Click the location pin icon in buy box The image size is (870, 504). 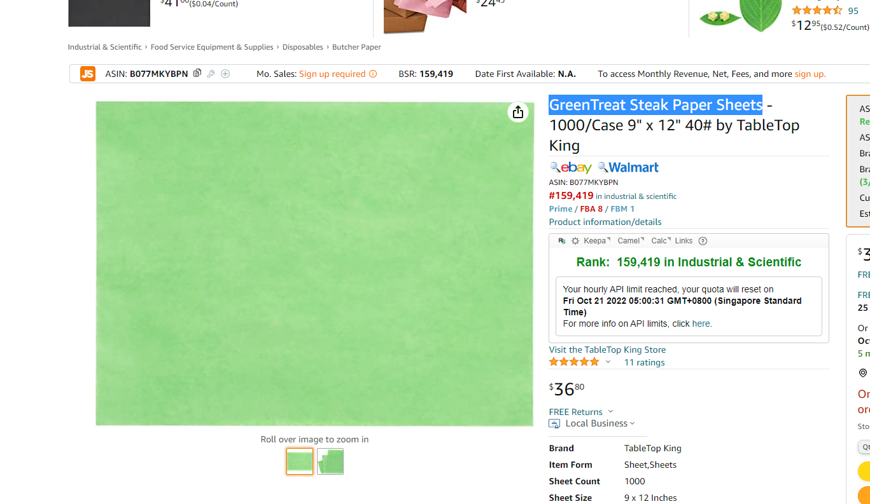pos(863,373)
